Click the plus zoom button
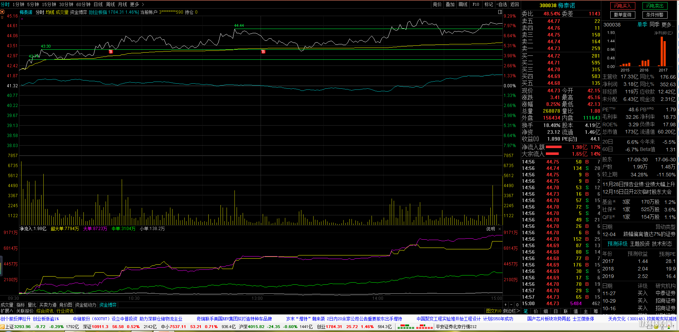Image resolution: width=679 pixels, height=332 pixels. [505, 305]
